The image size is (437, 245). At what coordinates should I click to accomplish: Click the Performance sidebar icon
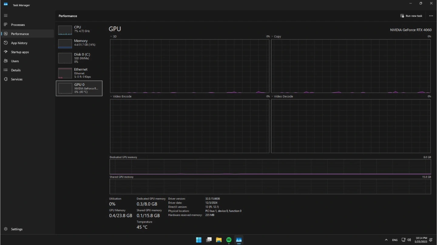[5, 34]
